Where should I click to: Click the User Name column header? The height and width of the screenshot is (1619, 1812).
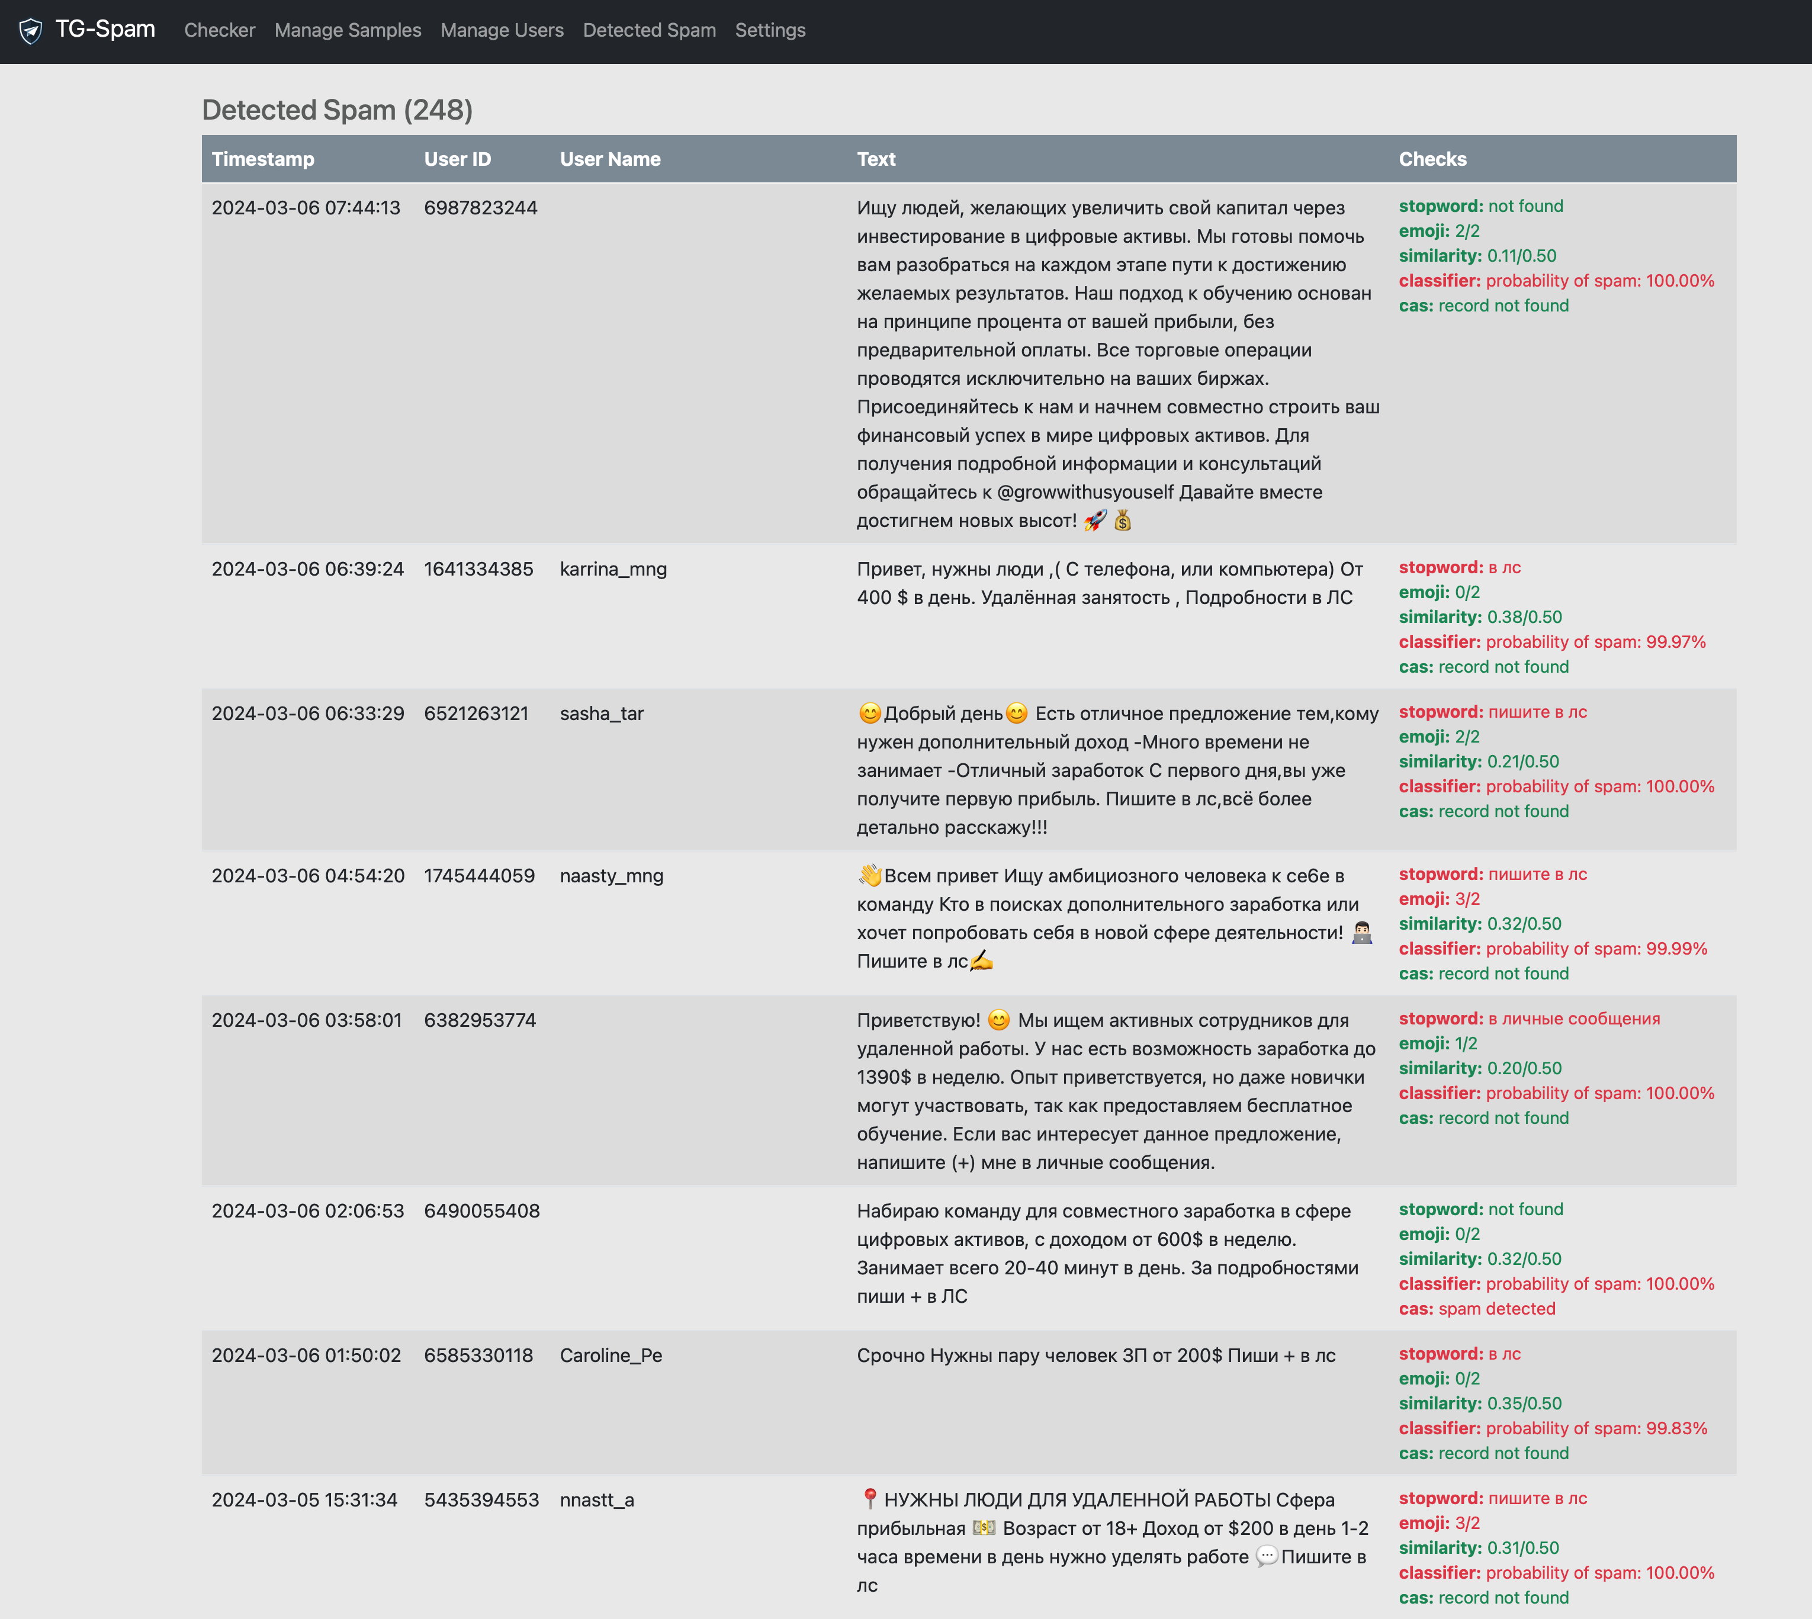click(x=609, y=159)
